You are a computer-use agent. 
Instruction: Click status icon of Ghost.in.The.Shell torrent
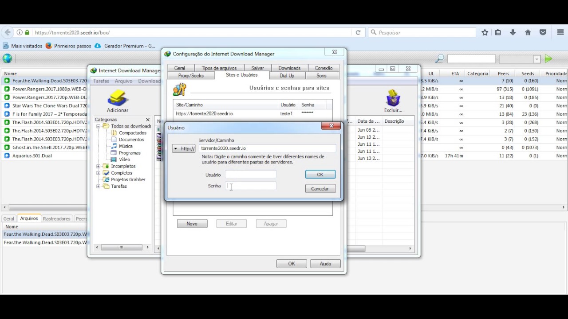[x=7, y=148]
